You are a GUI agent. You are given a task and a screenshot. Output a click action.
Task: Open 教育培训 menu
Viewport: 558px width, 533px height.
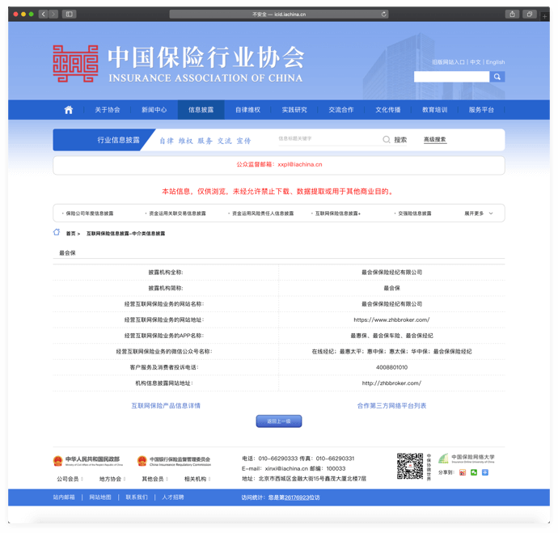tap(434, 110)
